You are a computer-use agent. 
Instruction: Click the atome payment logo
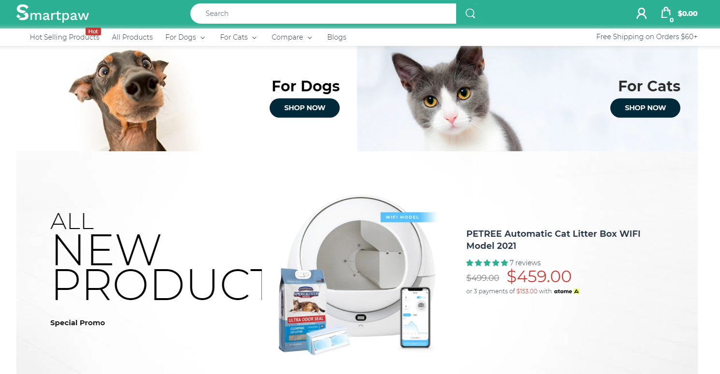566,291
